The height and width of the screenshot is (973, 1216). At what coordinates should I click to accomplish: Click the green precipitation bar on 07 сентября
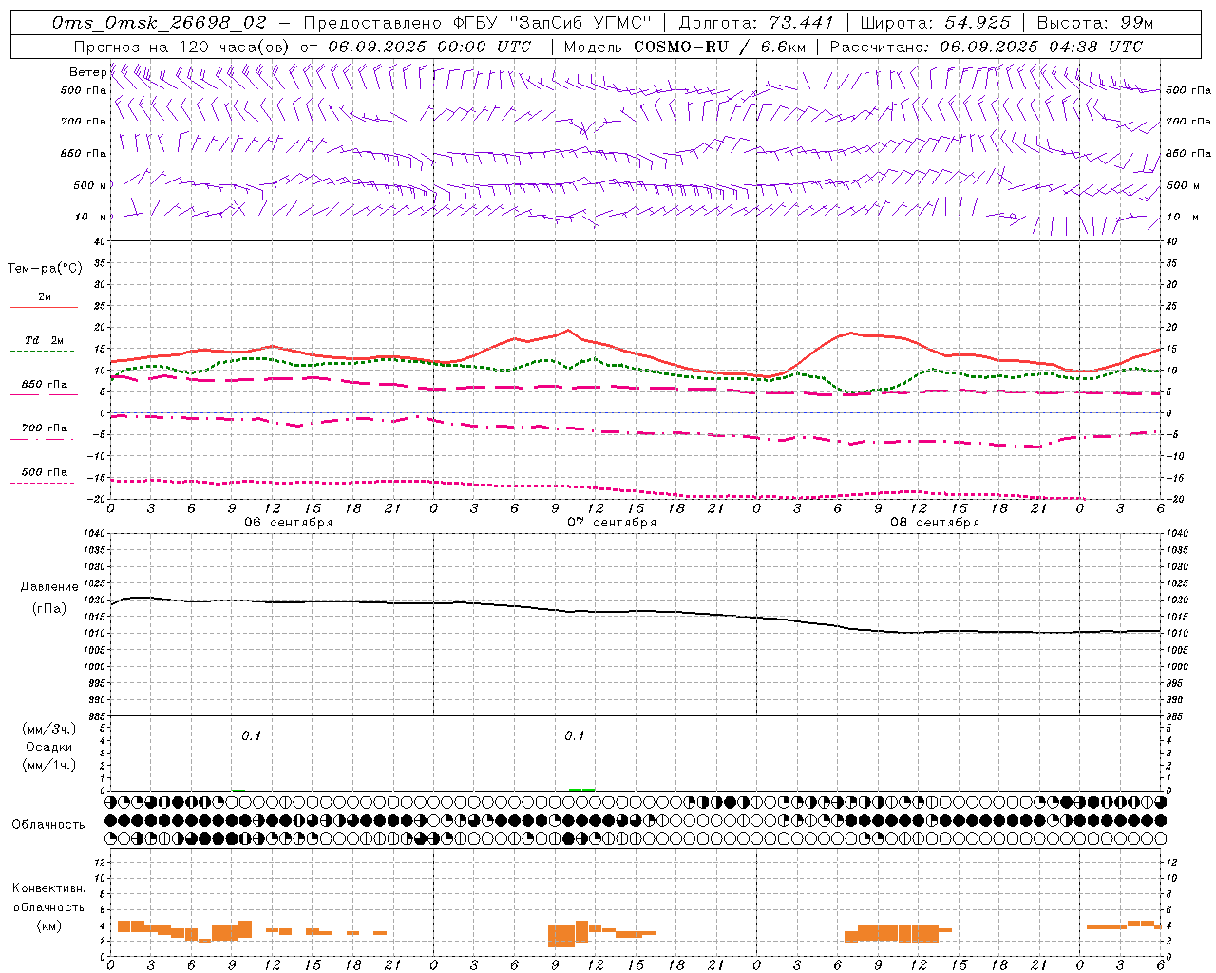pos(581,789)
